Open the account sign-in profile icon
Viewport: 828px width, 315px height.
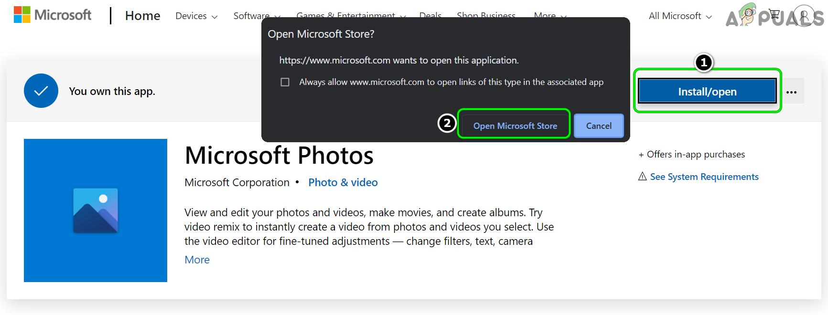click(x=805, y=15)
